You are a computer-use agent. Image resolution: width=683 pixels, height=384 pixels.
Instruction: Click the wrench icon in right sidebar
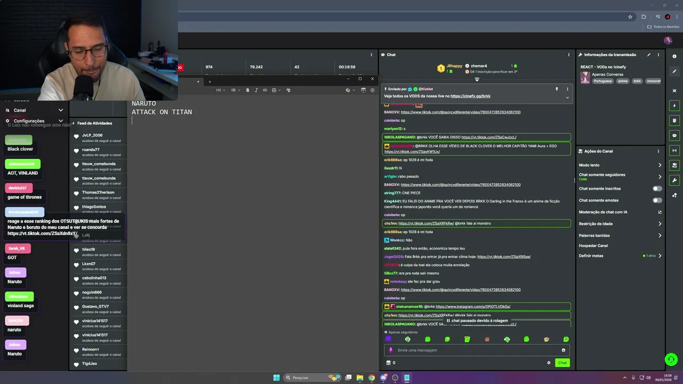click(674, 180)
